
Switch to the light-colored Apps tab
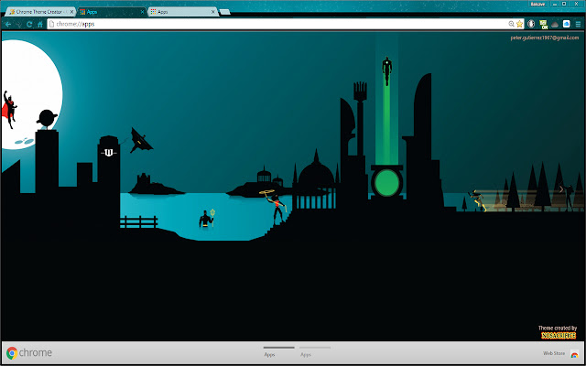[x=183, y=12]
